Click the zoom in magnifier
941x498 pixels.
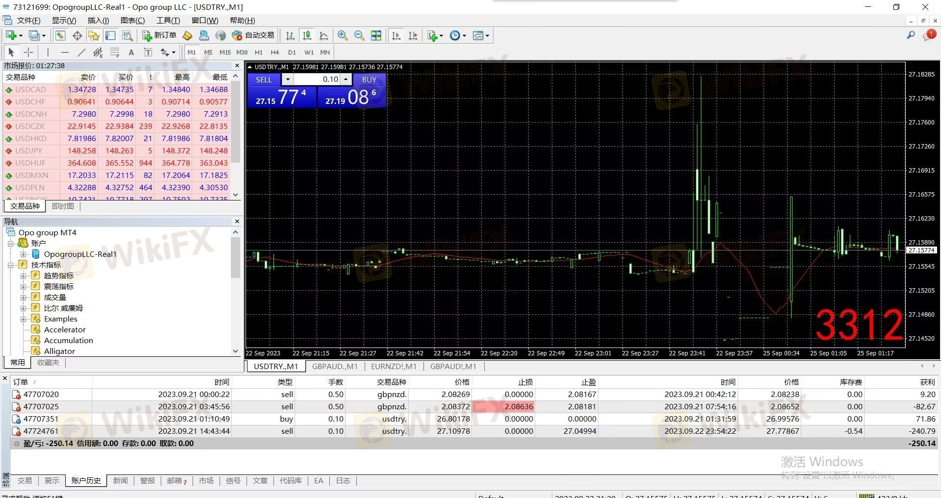point(343,35)
